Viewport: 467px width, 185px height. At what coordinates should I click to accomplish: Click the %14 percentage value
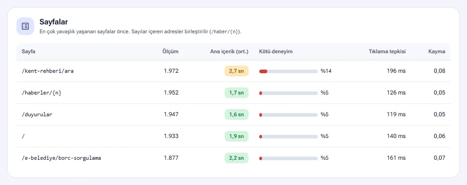point(326,71)
